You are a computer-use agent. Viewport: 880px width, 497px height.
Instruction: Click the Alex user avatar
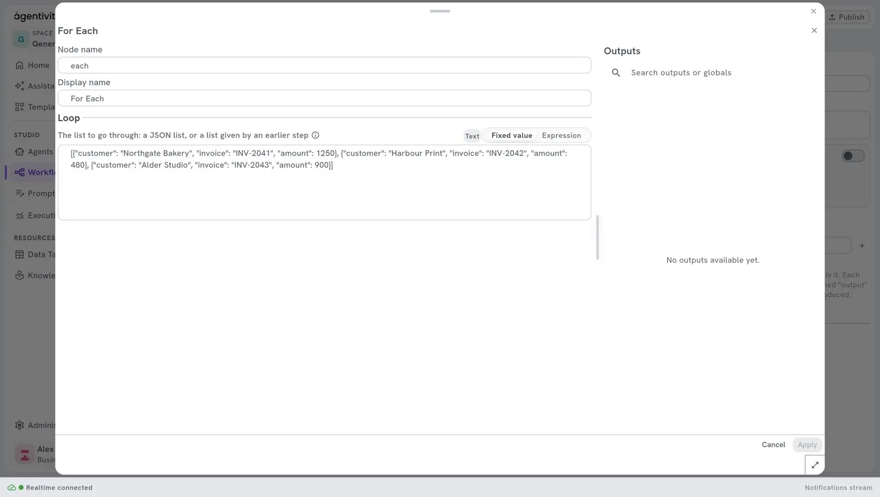[x=25, y=454]
